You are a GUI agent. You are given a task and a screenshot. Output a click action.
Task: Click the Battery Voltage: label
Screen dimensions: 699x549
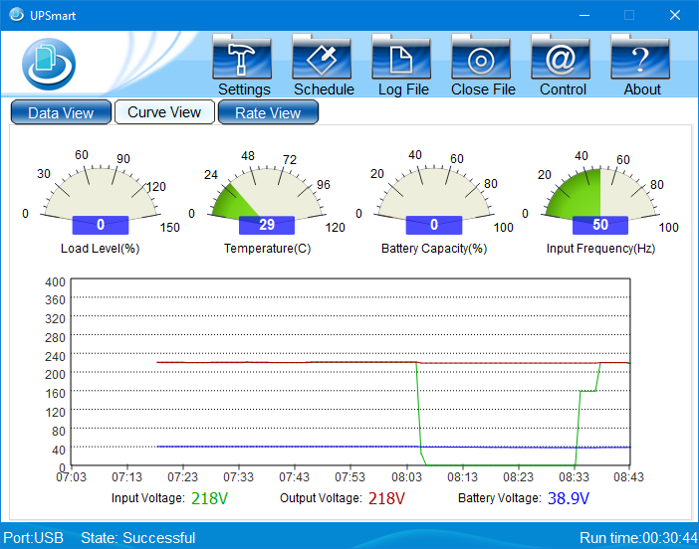[x=500, y=498]
